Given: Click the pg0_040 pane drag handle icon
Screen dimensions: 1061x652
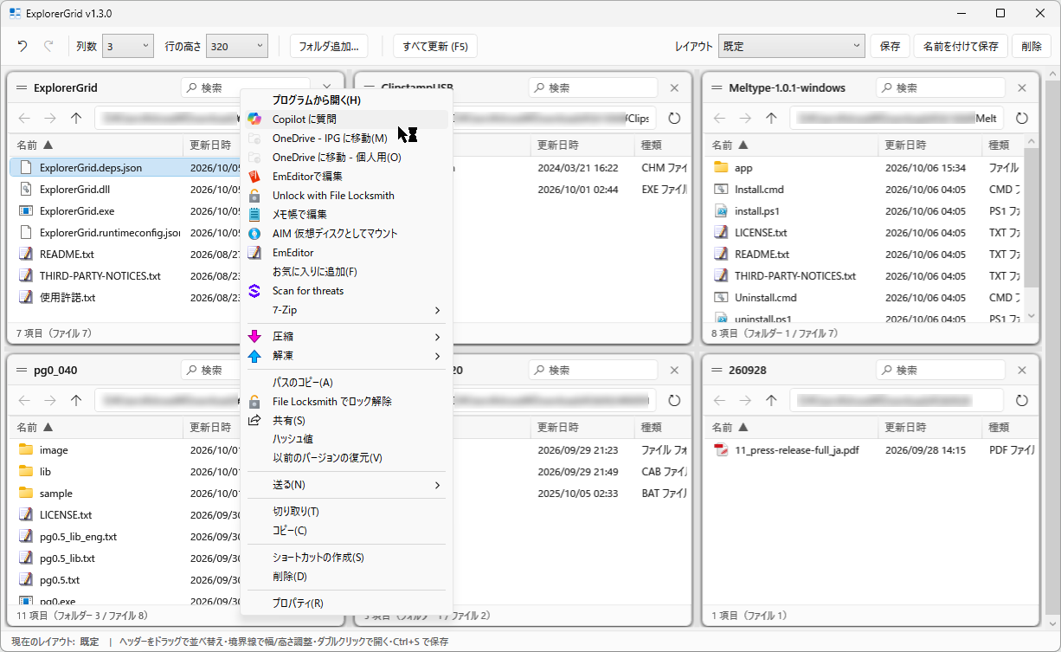Looking at the screenshot, I should pos(21,370).
